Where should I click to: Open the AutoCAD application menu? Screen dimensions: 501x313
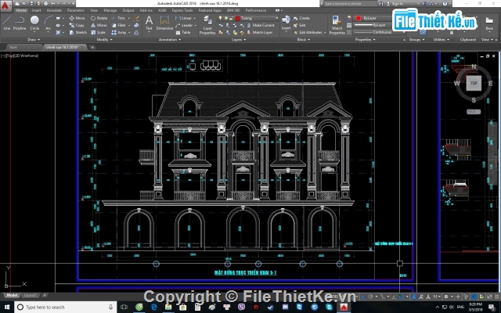click(5, 5)
